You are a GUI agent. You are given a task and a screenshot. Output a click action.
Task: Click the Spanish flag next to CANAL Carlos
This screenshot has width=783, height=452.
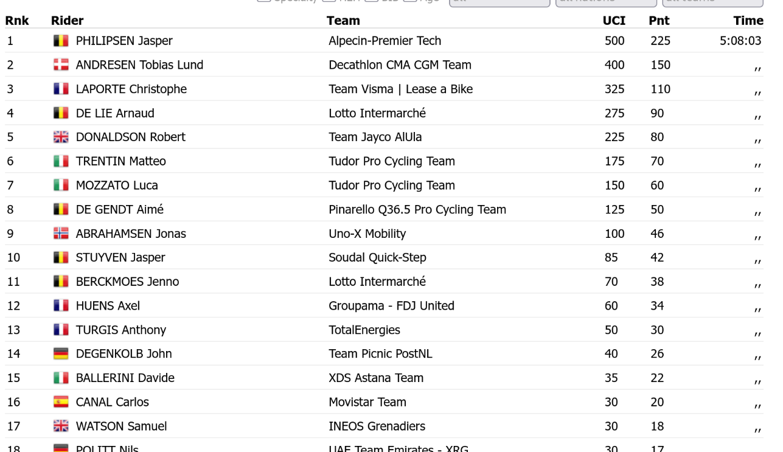(61, 402)
